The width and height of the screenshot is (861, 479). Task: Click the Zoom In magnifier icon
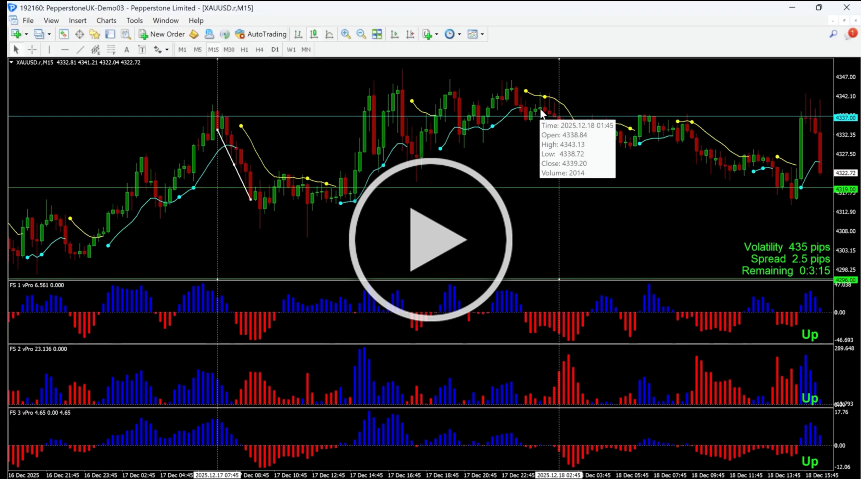pyautogui.click(x=345, y=34)
